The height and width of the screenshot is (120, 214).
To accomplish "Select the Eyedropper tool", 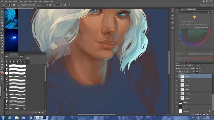I will 2,26.
